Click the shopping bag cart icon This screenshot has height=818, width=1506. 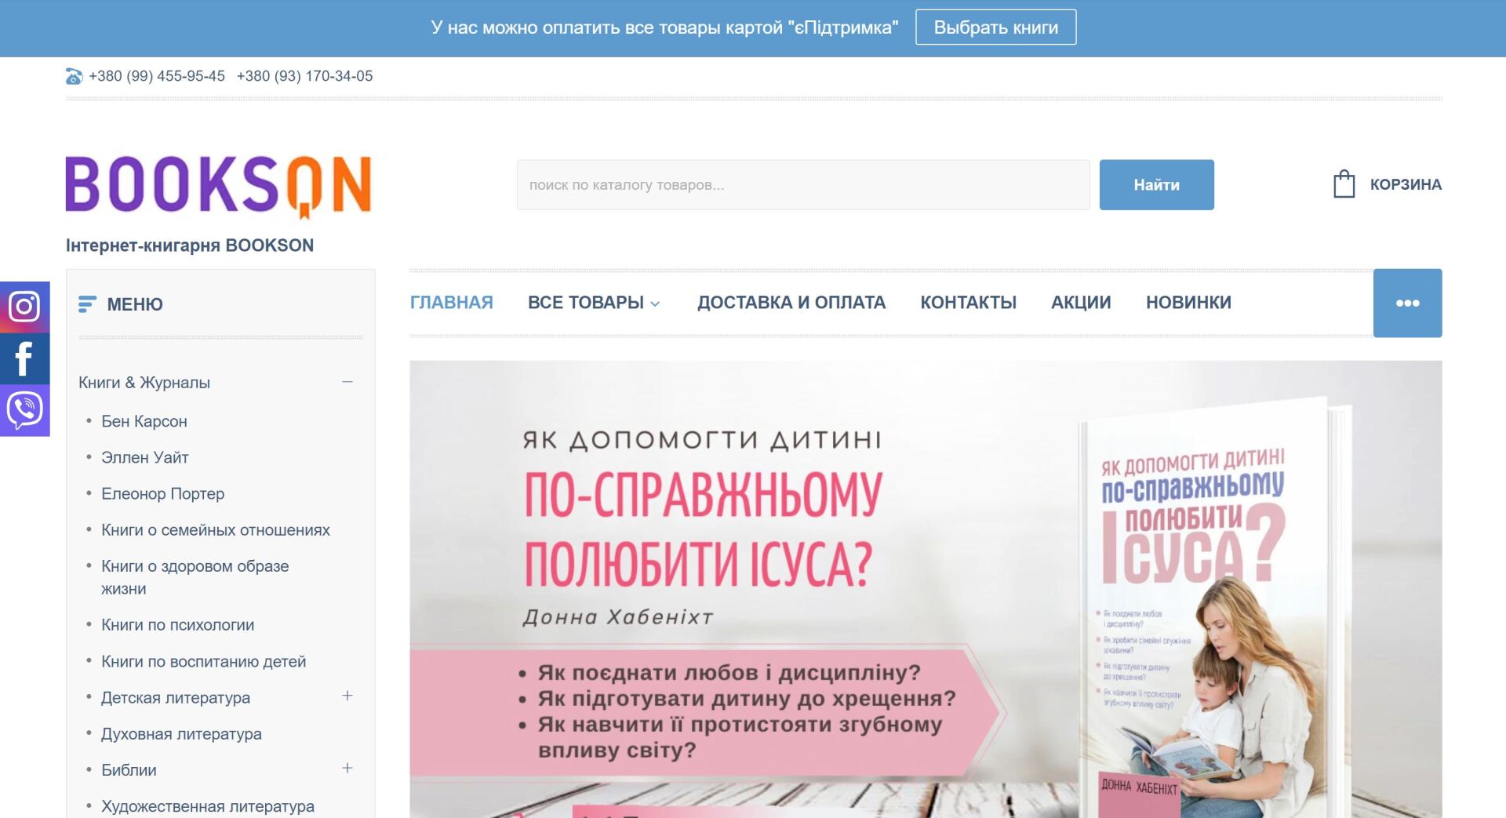(x=1344, y=184)
